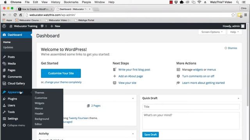Select Header in the Appearance submenu
The image size is (250, 140).
tap(39, 114)
